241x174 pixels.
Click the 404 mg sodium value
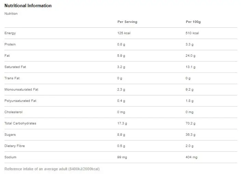tap(191, 157)
